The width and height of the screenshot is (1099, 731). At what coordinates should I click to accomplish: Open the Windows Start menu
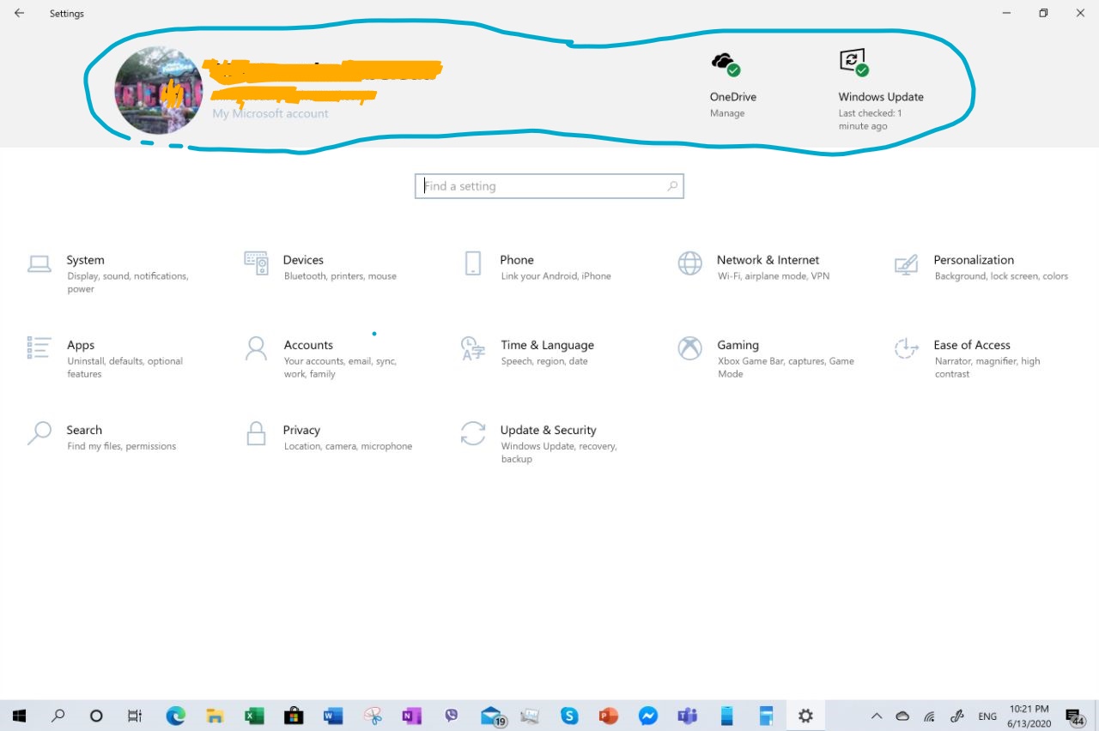[x=19, y=716]
